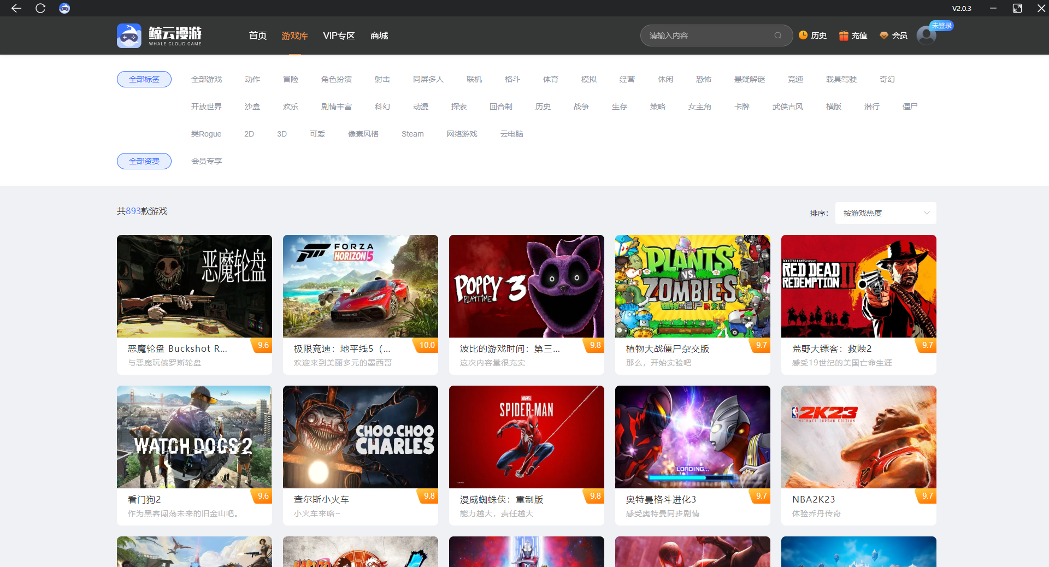
Task: Filter by 恐怖 tag
Action: coord(704,79)
